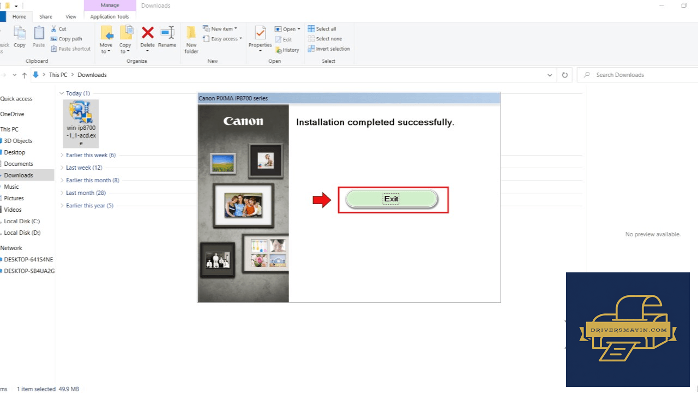The height and width of the screenshot is (393, 698).
Task: Open 3D Objects in the sidebar
Action: pos(18,141)
